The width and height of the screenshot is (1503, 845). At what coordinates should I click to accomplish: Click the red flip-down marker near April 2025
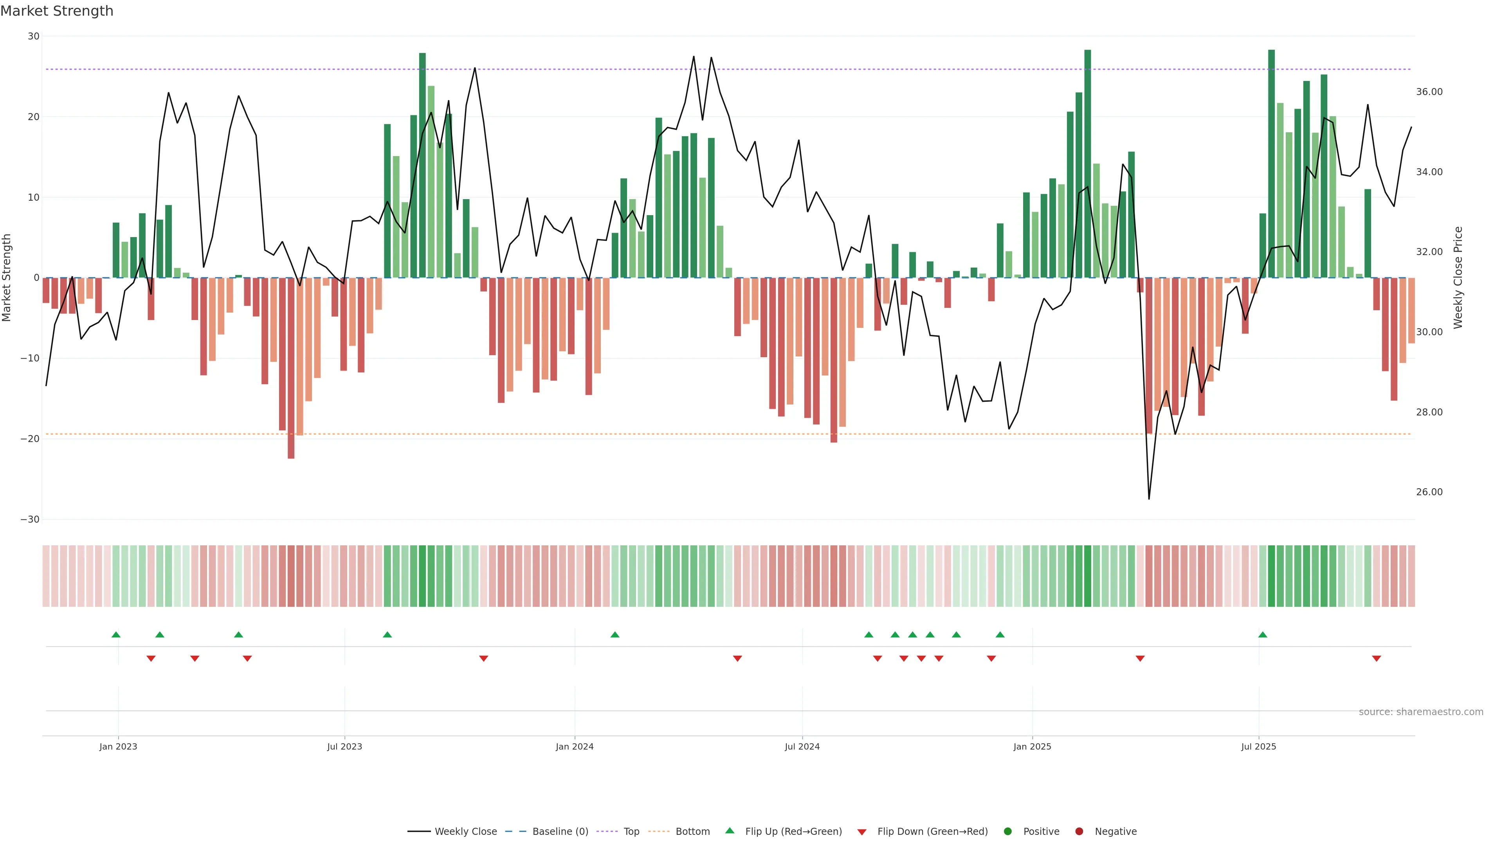pos(1140,658)
